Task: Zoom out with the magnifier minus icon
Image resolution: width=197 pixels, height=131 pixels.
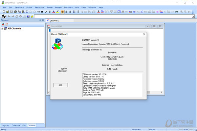Action: (185, 12)
